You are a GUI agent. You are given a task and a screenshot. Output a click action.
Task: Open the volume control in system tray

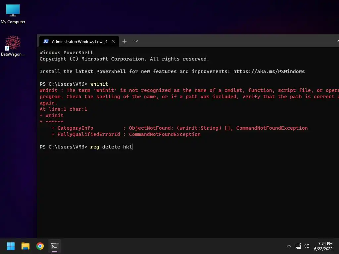click(x=307, y=246)
